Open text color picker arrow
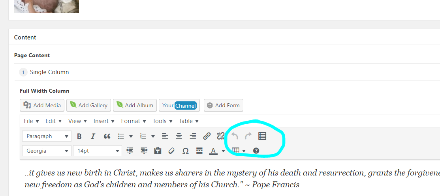The height and width of the screenshot is (196, 440). [223, 151]
